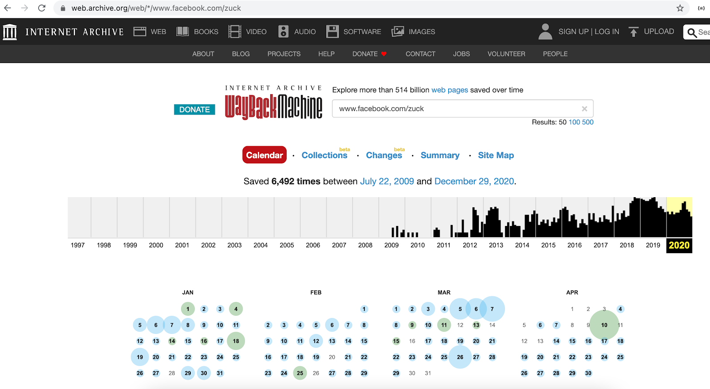The image size is (710, 389).
Task: Open the December 29, 2020 capture link
Action: [x=474, y=181]
